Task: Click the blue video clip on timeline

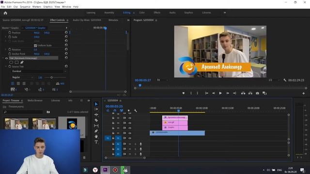Action: (x=177, y=133)
